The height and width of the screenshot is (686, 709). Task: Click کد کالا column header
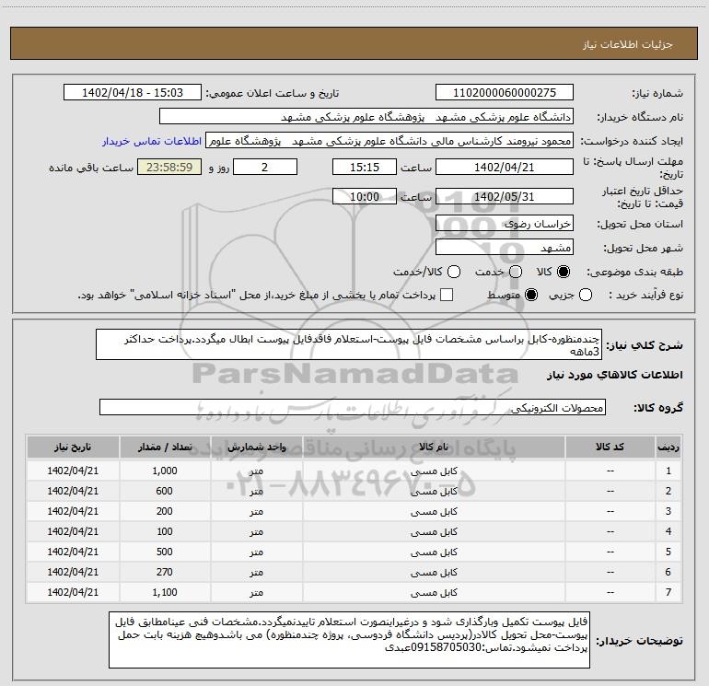pyautogui.click(x=610, y=447)
